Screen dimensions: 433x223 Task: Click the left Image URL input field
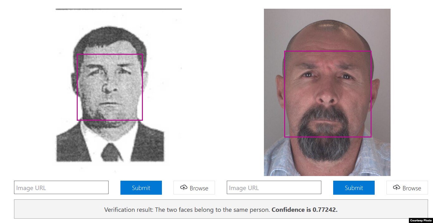[x=61, y=188]
